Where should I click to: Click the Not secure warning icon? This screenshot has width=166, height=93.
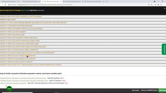[9, 5]
